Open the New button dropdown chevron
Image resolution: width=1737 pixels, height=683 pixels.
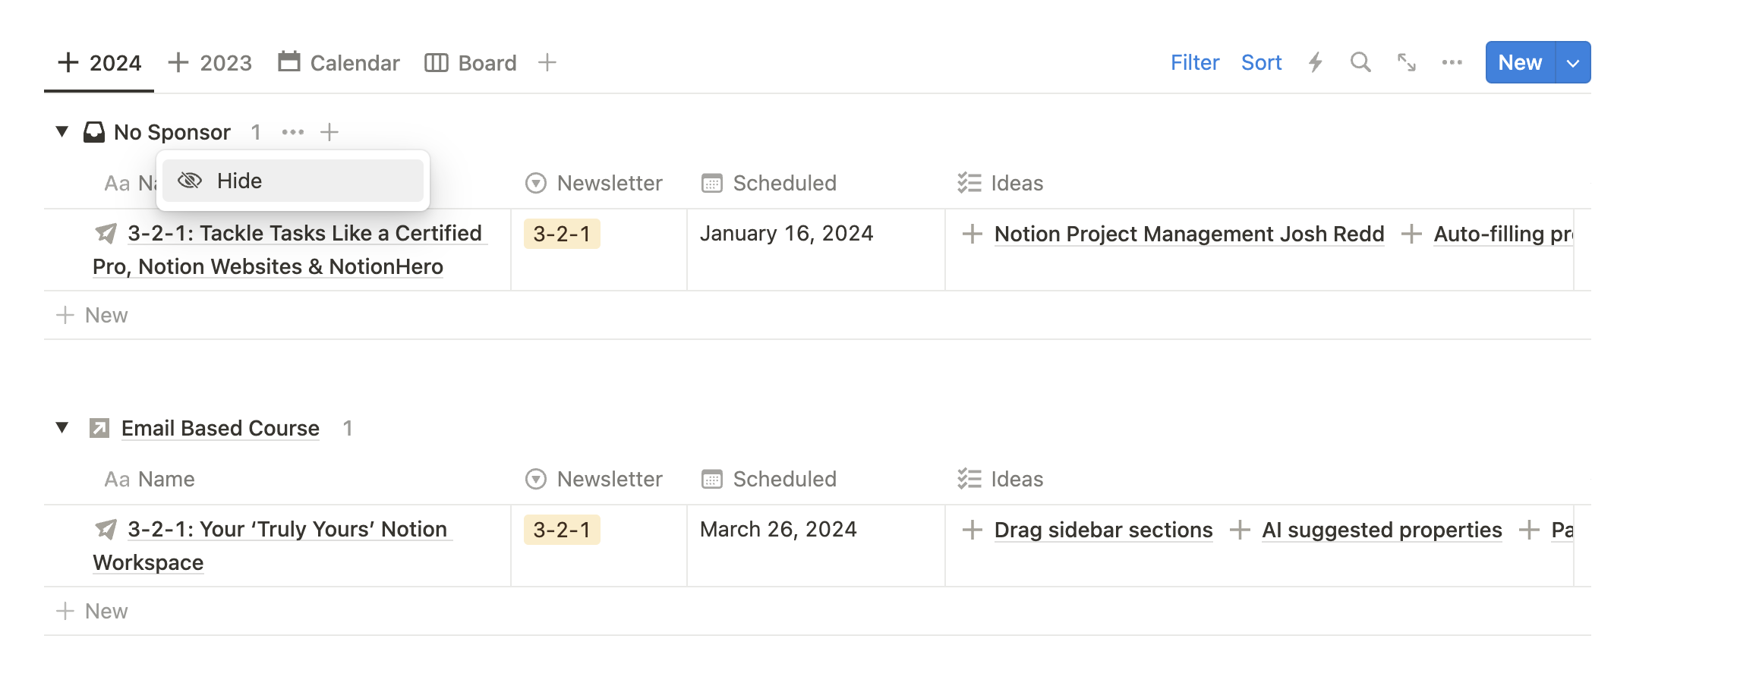point(1572,62)
